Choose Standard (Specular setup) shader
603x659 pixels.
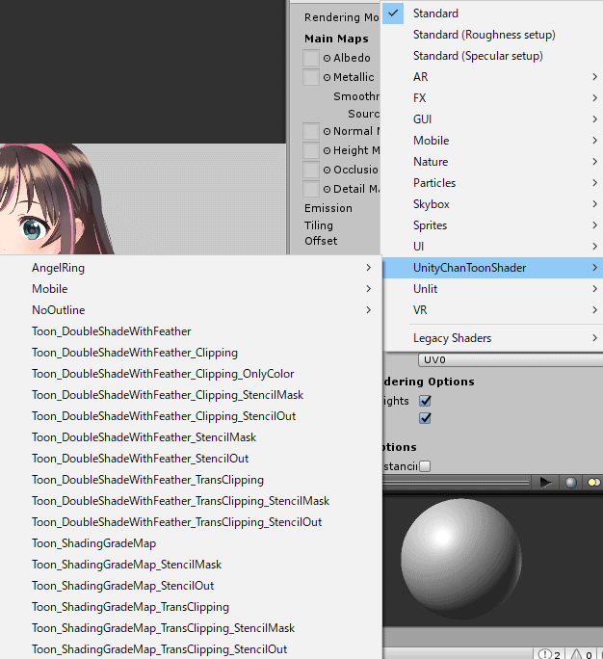[478, 56]
